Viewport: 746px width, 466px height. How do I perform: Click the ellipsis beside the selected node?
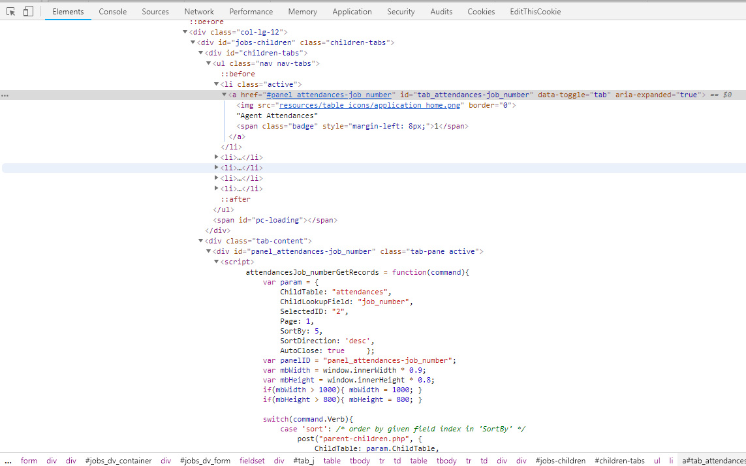point(5,95)
